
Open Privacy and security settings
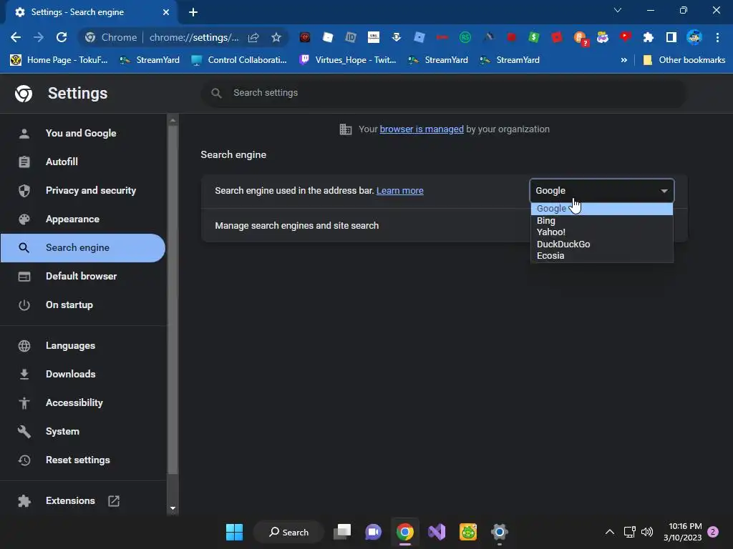(x=83, y=190)
